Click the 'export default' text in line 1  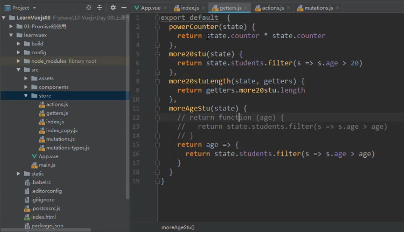[189, 18]
